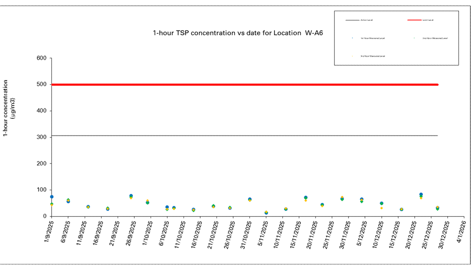Select the yellow 3rd Hour legend marker
Image resolution: width=473 pixels, height=271 pixels.
pos(352,56)
